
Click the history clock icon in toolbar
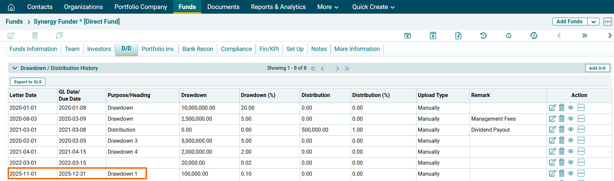[x=483, y=35]
